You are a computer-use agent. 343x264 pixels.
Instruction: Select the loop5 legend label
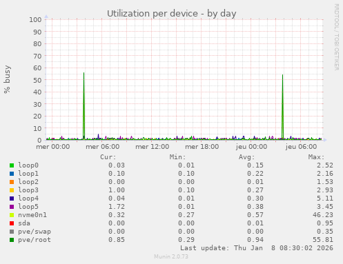pos(28,207)
